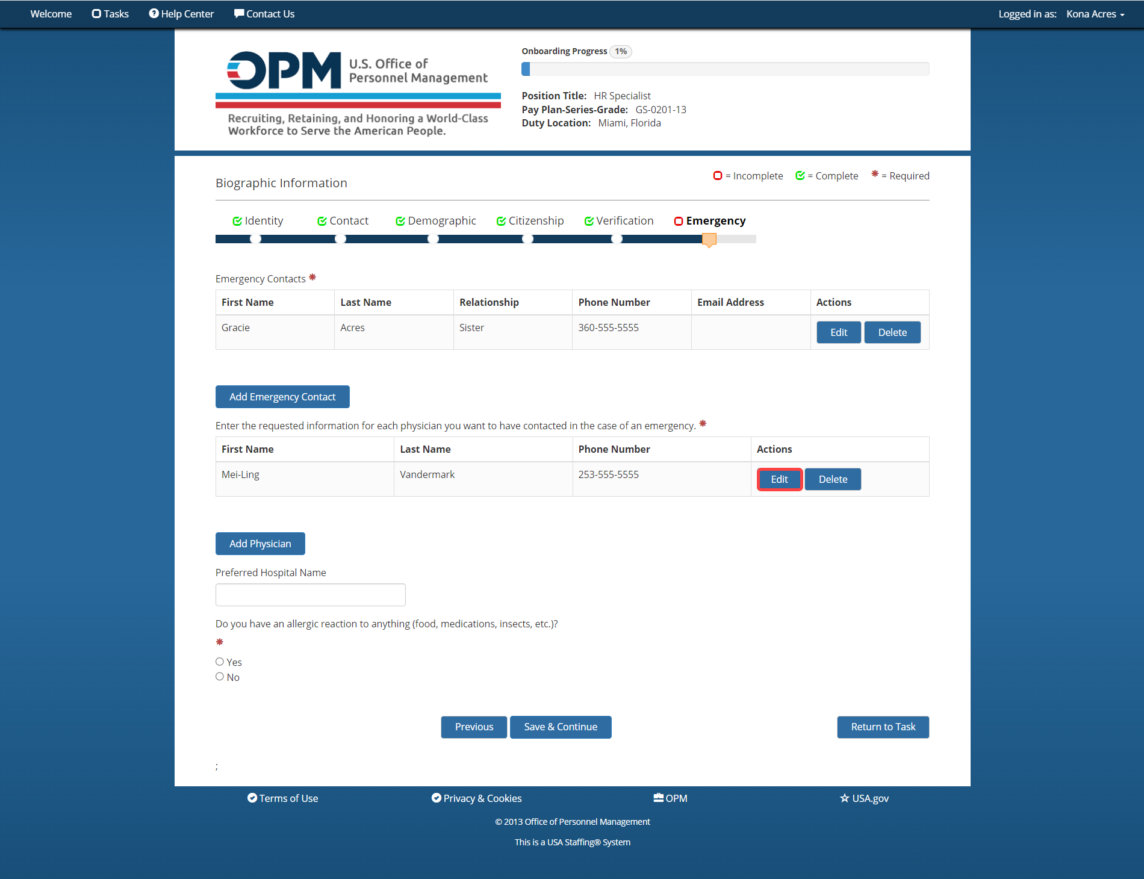Click the Vandermark last name cell

(x=483, y=479)
